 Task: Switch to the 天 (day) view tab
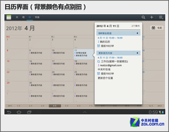(x=17, y=17)
